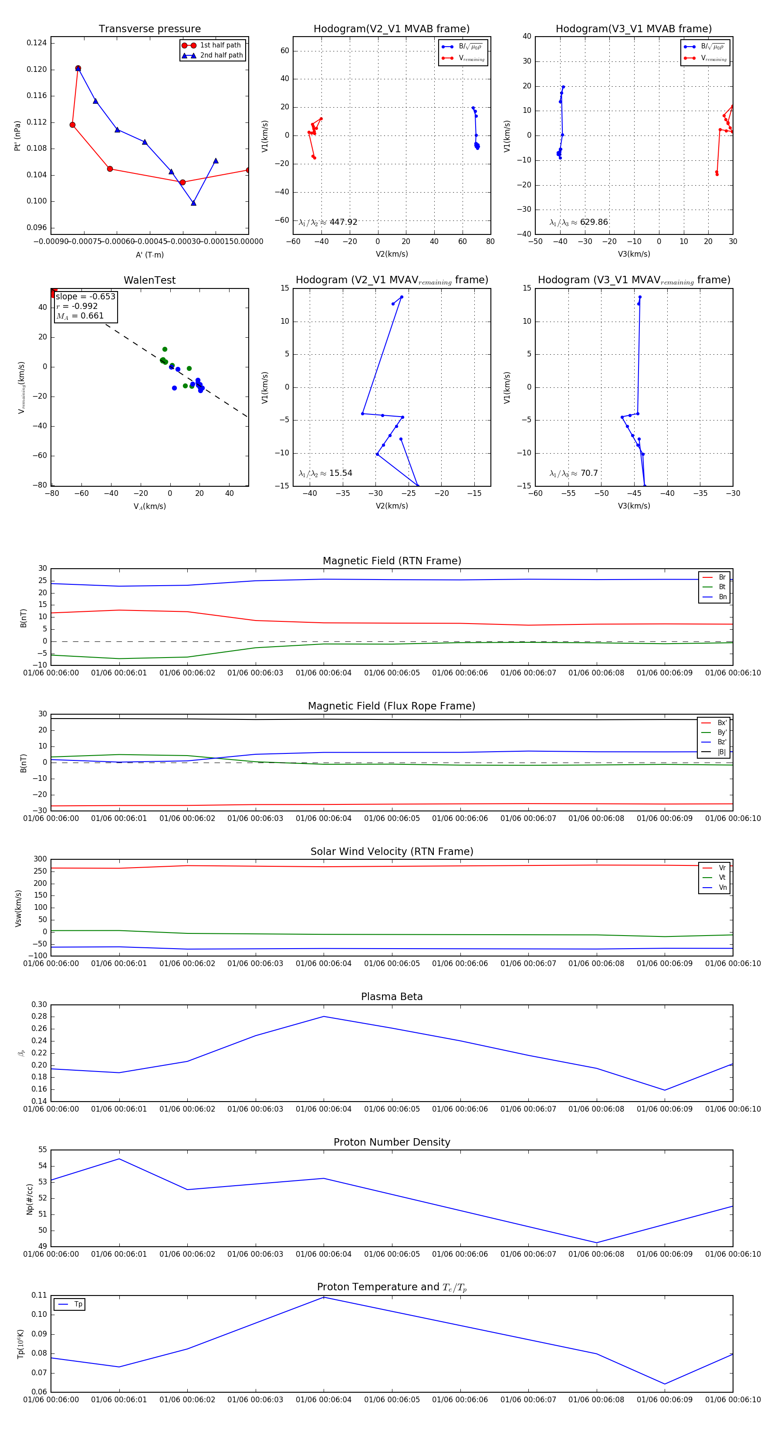Click the "Proton Number Density" plot title
This screenshot has height=1438, width=784.
392,1142
